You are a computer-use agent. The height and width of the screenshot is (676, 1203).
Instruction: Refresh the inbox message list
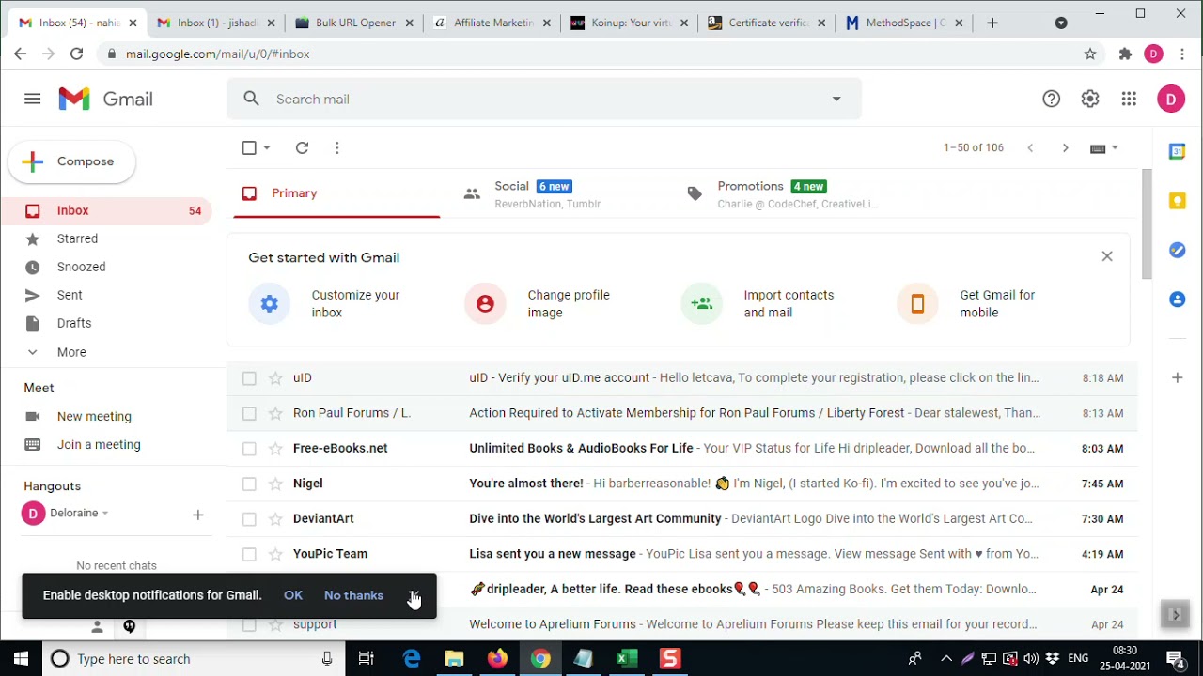pyautogui.click(x=302, y=147)
